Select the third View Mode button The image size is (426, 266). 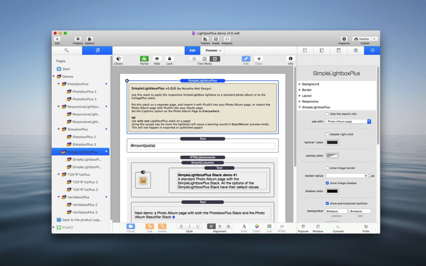click(215, 59)
